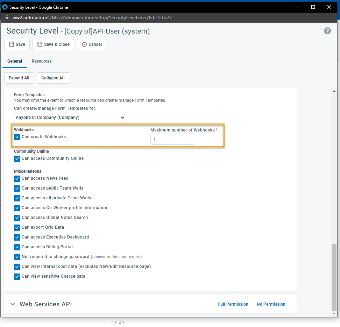This screenshot has height=327, width=340.
Task: Click the previous page arrow below window
Action: coord(112,322)
